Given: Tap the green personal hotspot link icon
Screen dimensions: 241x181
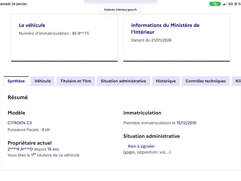Looking at the screenshot, I should (215, 4).
